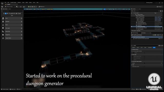Open Output Log in status bar
Screen dimensions: 164x92
[x=13, y=89]
